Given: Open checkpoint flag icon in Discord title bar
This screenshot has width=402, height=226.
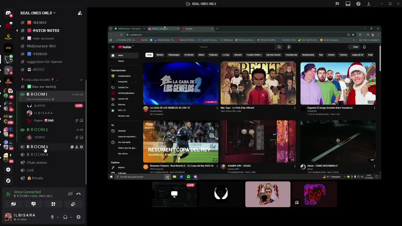Looking at the screenshot, I should (x=337, y=4).
